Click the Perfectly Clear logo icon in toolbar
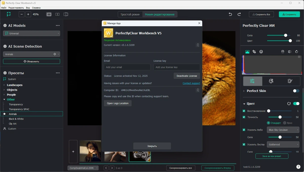Screen dimensions: 304x172 (9, 14)
